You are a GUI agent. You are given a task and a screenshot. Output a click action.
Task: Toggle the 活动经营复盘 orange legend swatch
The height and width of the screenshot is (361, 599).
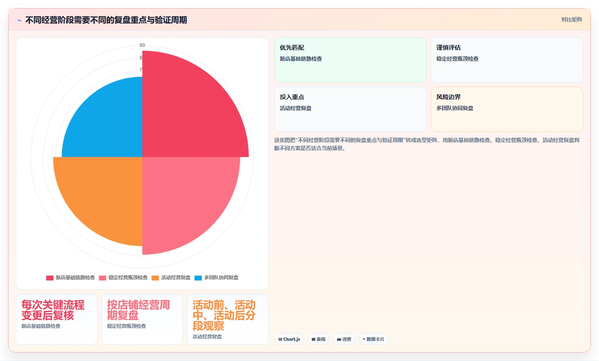click(155, 278)
